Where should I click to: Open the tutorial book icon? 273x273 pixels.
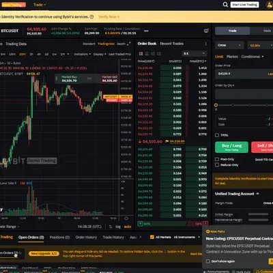(x=206, y=31)
